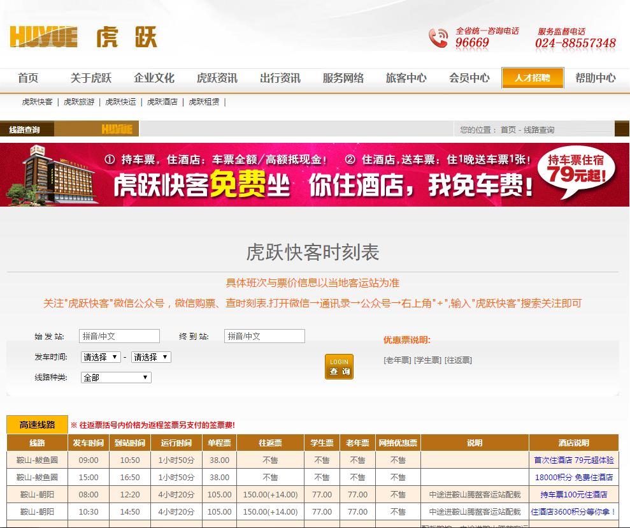Image resolution: width=630 pixels, height=528 pixels.
Task: Click the 024-88557348 service supervision number
Action: coord(575,43)
